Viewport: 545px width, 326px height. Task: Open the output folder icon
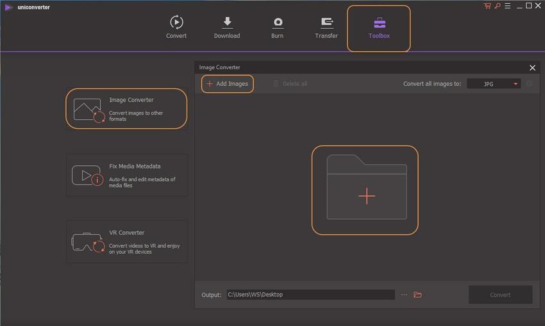pos(417,295)
